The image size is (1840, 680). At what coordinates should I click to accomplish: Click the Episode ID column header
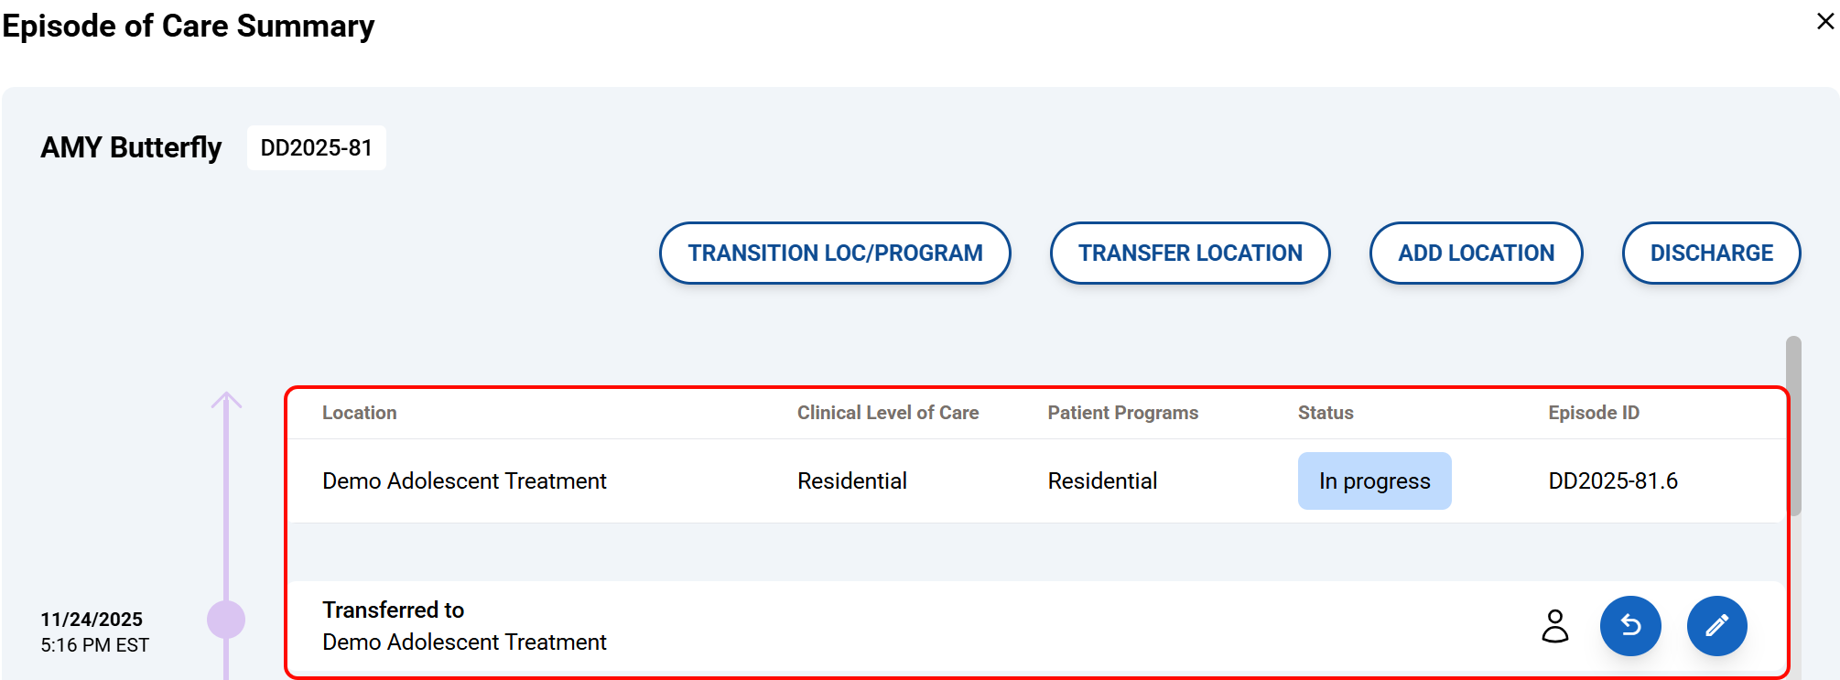1593,413
